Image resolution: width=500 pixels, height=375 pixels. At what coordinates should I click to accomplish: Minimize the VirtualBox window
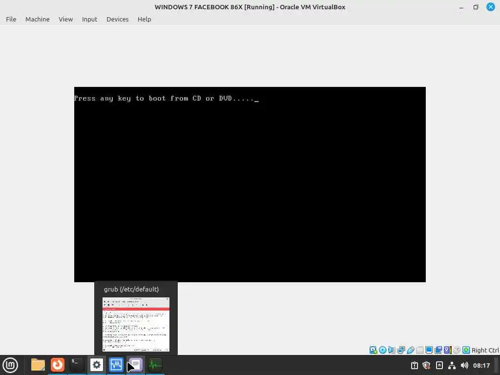(461, 7)
